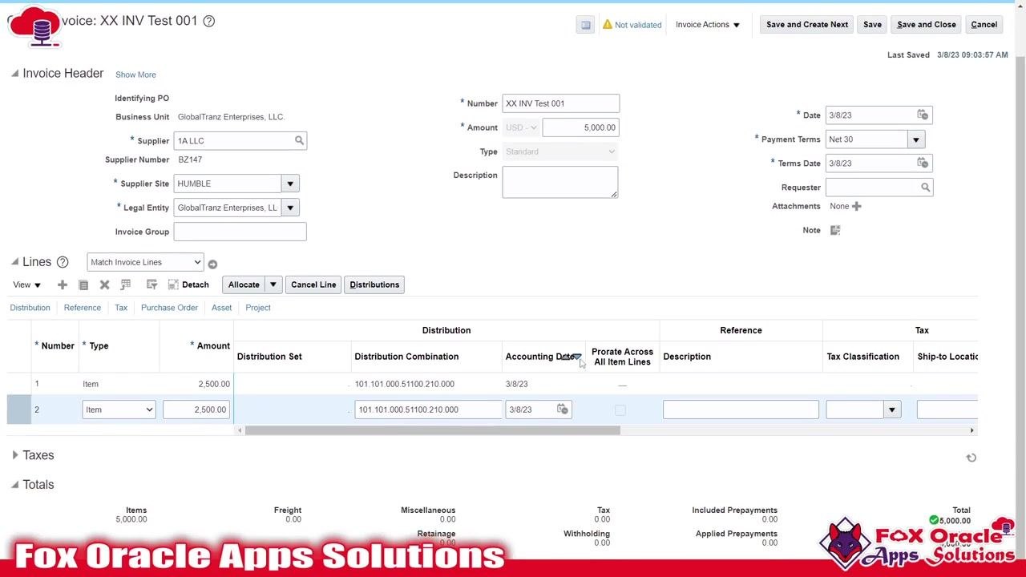
Task: Open help icon next to Lines heading
Action: coord(63,262)
